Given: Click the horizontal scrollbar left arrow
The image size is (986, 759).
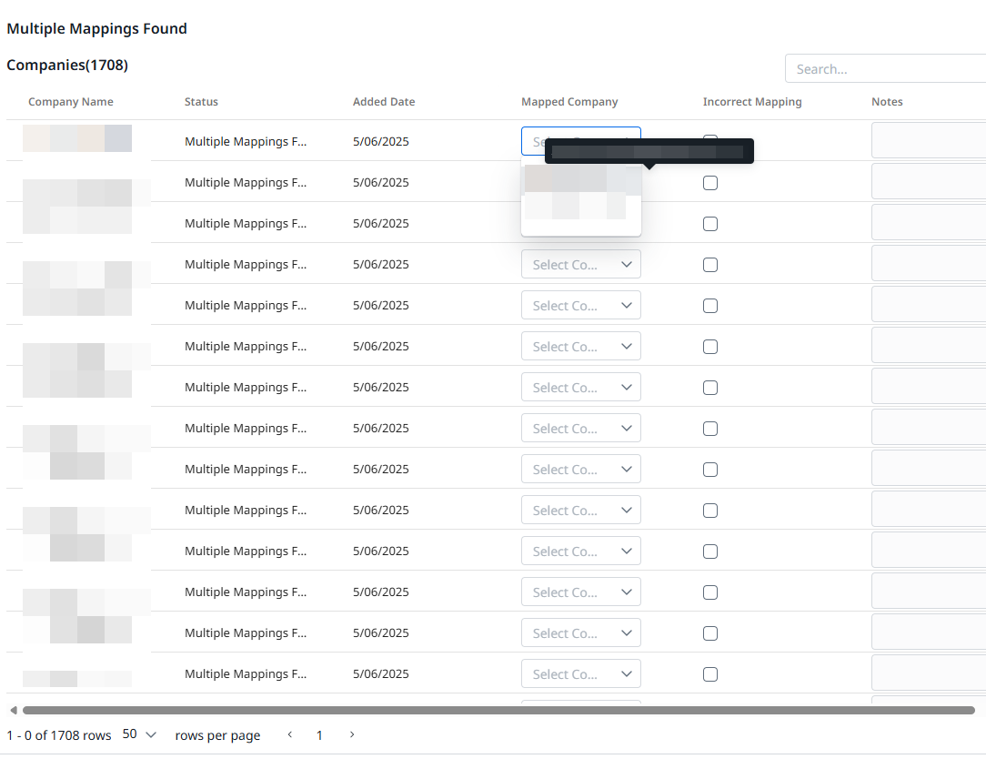Looking at the screenshot, I should (x=14, y=710).
